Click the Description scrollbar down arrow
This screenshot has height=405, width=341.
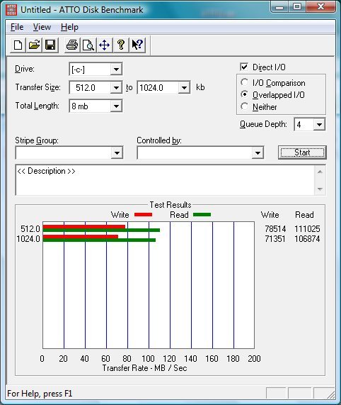320,189
